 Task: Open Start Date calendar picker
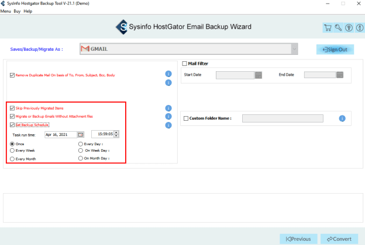point(259,75)
